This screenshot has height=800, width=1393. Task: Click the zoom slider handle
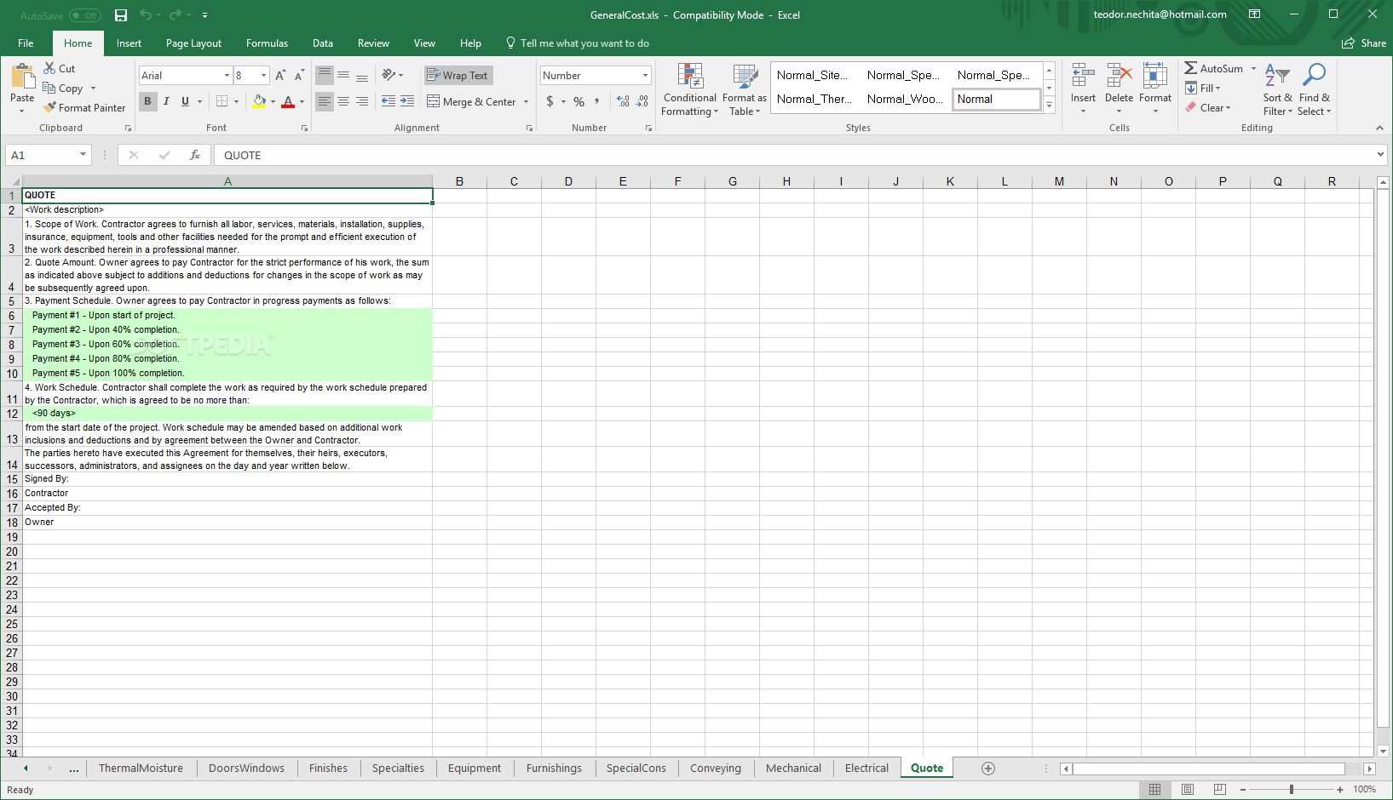click(1292, 790)
